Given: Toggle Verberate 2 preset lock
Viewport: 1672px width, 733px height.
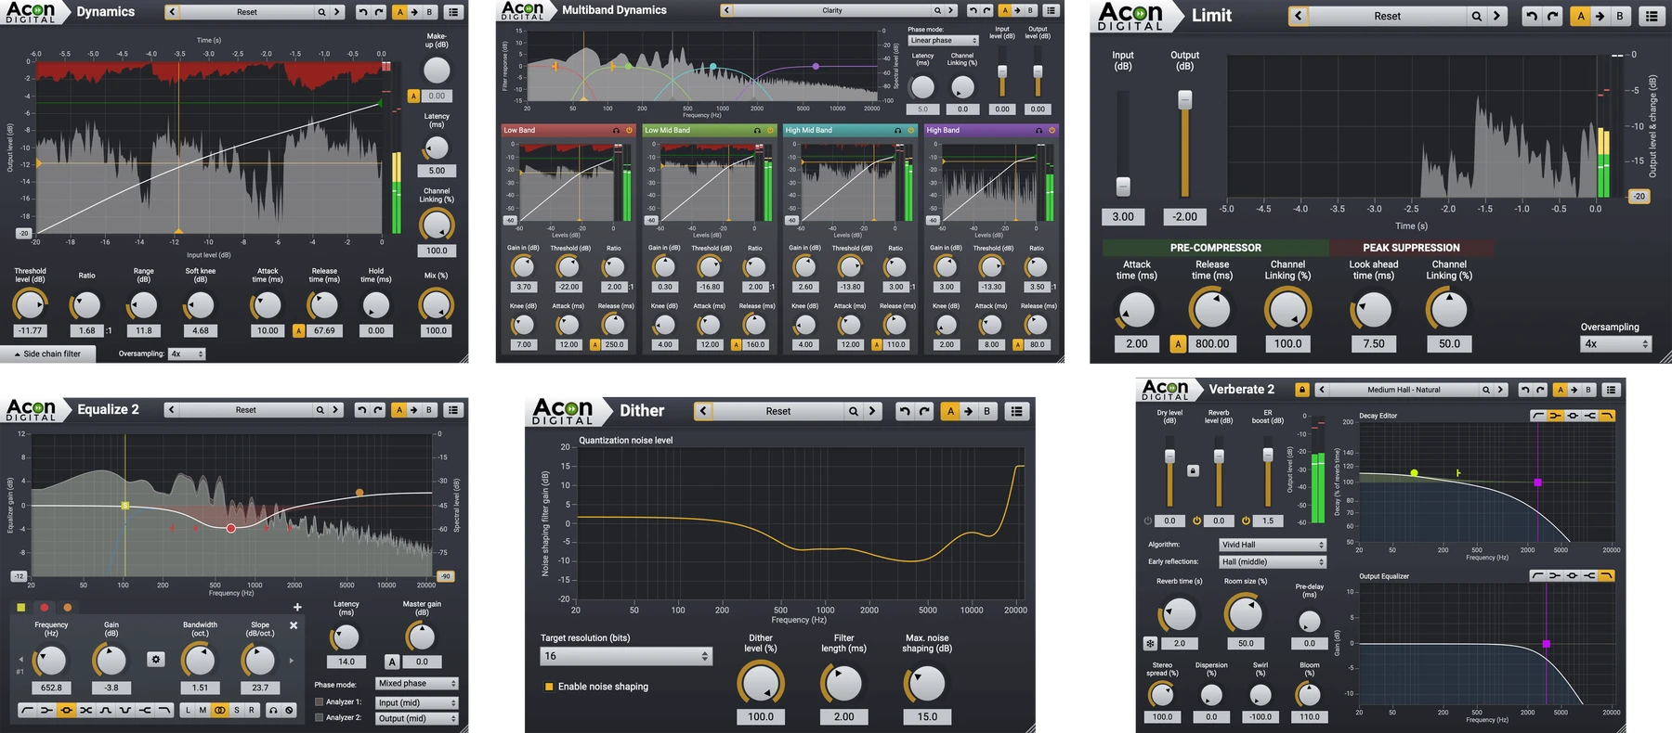Looking at the screenshot, I should click(x=1302, y=389).
